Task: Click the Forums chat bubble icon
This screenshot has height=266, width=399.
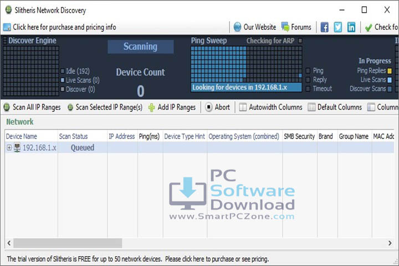Action: (x=285, y=27)
